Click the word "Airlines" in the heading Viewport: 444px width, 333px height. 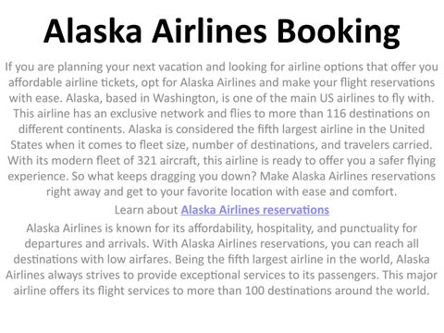[x=209, y=31]
